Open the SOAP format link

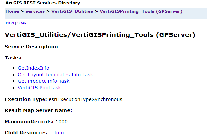(22, 23)
